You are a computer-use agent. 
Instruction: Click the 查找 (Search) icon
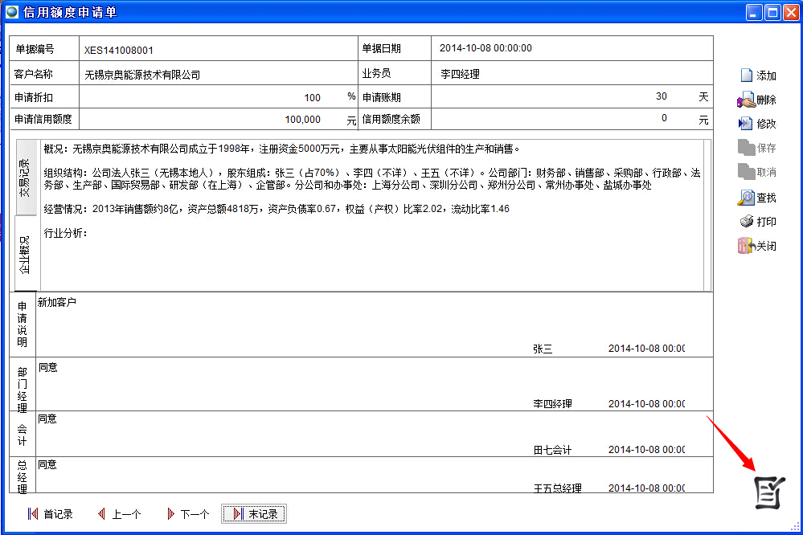click(x=746, y=197)
